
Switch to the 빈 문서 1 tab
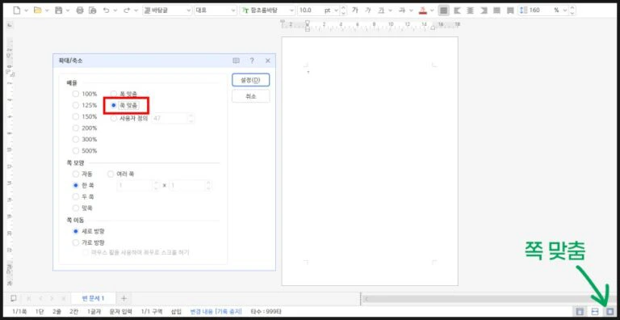click(x=94, y=298)
